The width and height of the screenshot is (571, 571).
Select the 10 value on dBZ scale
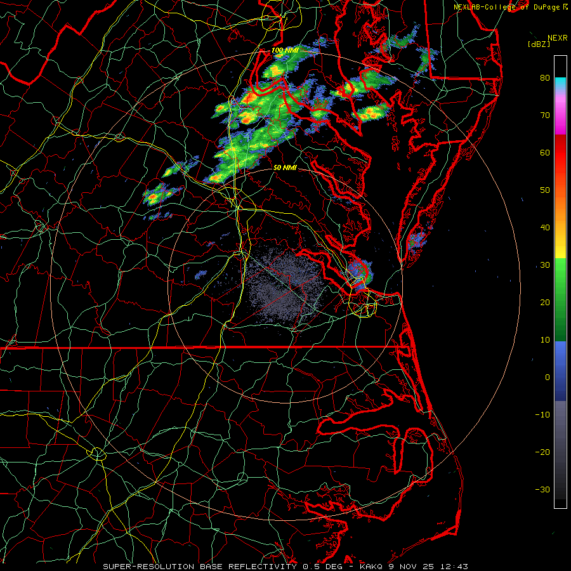point(545,340)
